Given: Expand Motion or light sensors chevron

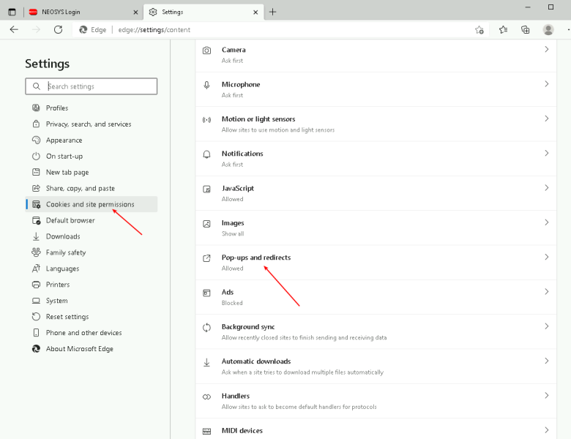Looking at the screenshot, I should [546, 119].
